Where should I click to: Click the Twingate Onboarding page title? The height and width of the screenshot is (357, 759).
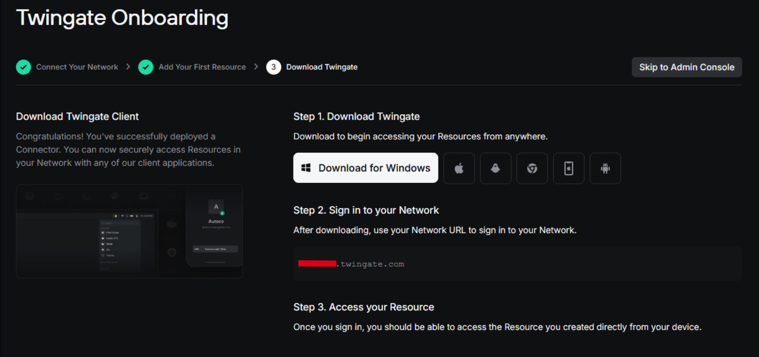pos(122,18)
